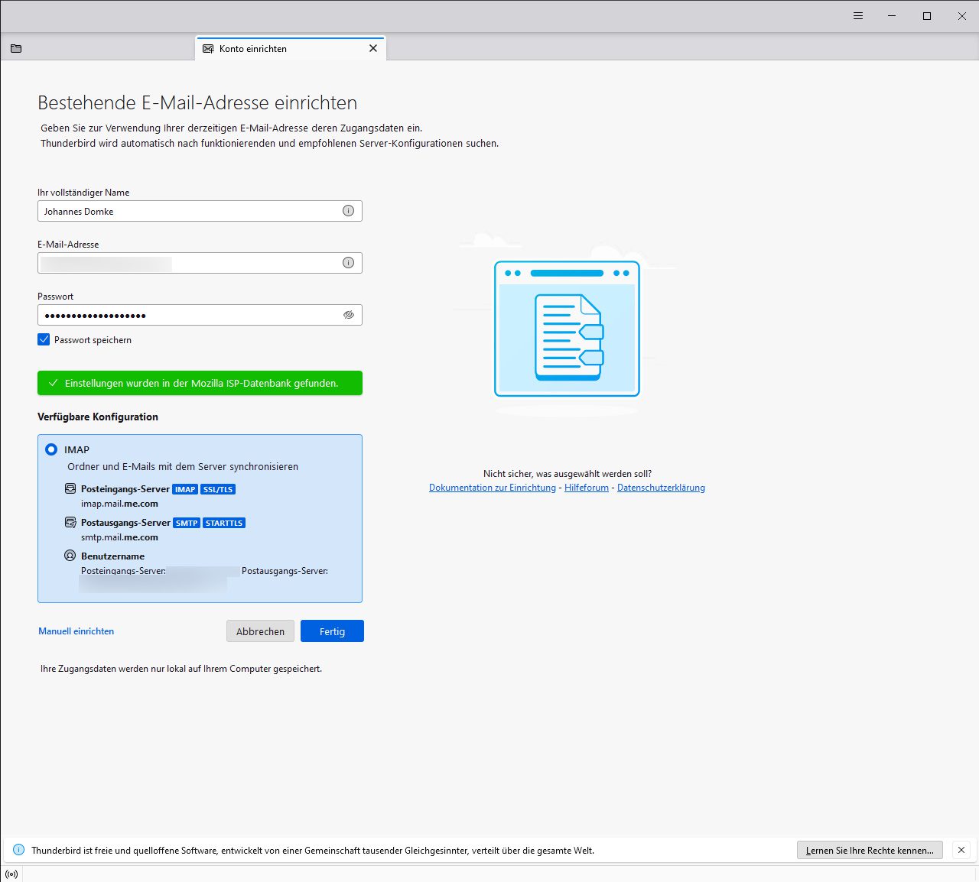The image size is (979, 882).
Task: Click the Benutzername user icon
Action: (70, 556)
